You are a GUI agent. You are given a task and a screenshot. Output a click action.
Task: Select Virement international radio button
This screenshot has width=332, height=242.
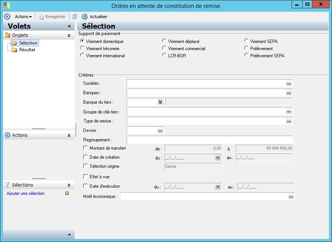click(x=82, y=55)
